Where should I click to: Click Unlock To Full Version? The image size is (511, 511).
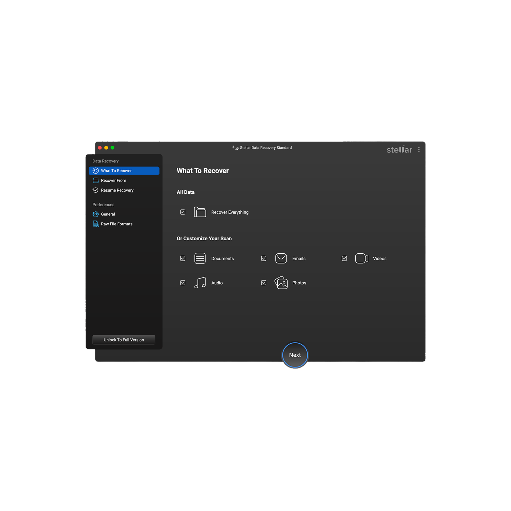coord(124,340)
